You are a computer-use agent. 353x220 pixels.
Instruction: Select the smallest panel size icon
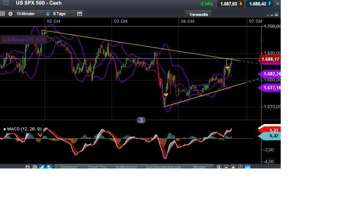268,15
